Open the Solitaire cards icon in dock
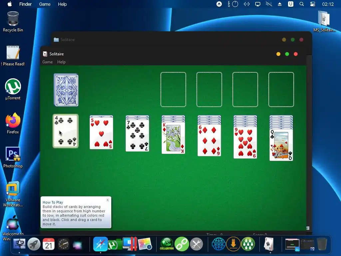Viewport: 341px width, 256px height. 269,244
